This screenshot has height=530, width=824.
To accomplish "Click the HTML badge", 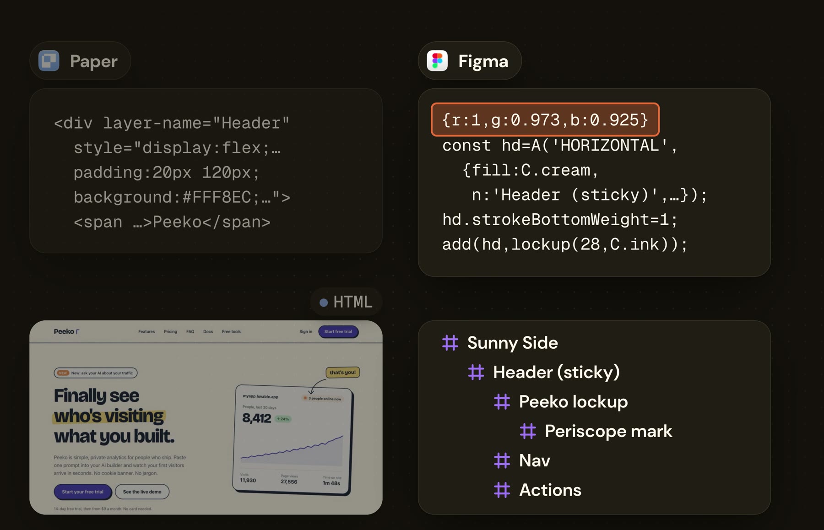I will click(346, 302).
